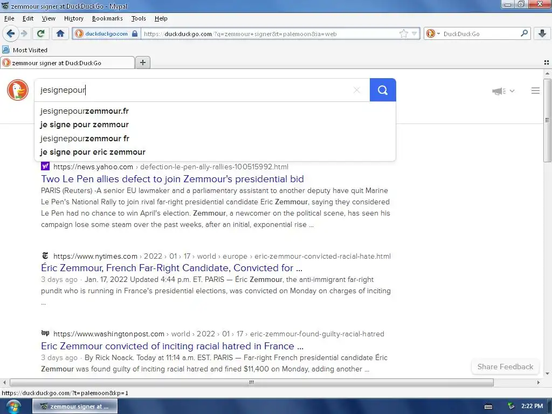The width and height of the screenshot is (552, 414).
Task: Click the padlock site security icon
Action: tap(134, 33)
